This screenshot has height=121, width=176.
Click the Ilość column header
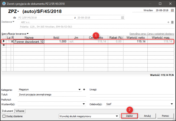(56, 38)
